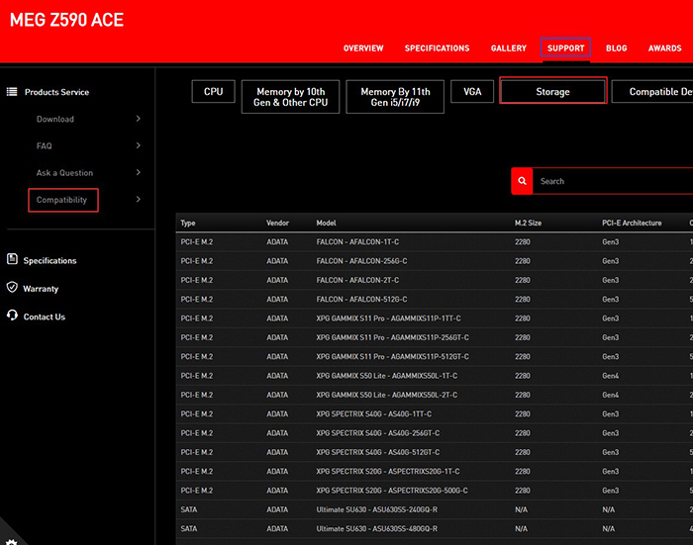Click the MEG Z590 ACE product title
The height and width of the screenshot is (545, 693).
tap(66, 20)
